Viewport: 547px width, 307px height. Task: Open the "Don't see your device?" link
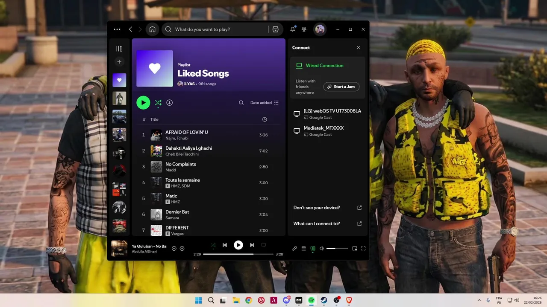click(328, 208)
